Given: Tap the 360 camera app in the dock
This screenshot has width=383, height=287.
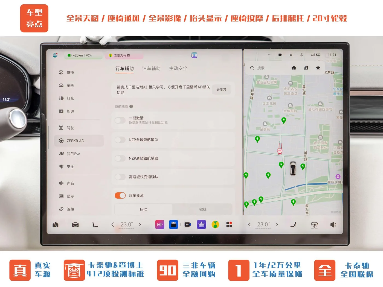Looking at the screenshot, I should coord(187,224).
